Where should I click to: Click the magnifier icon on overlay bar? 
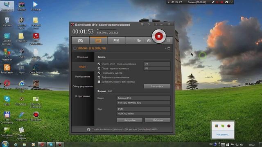tap(176, 2)
